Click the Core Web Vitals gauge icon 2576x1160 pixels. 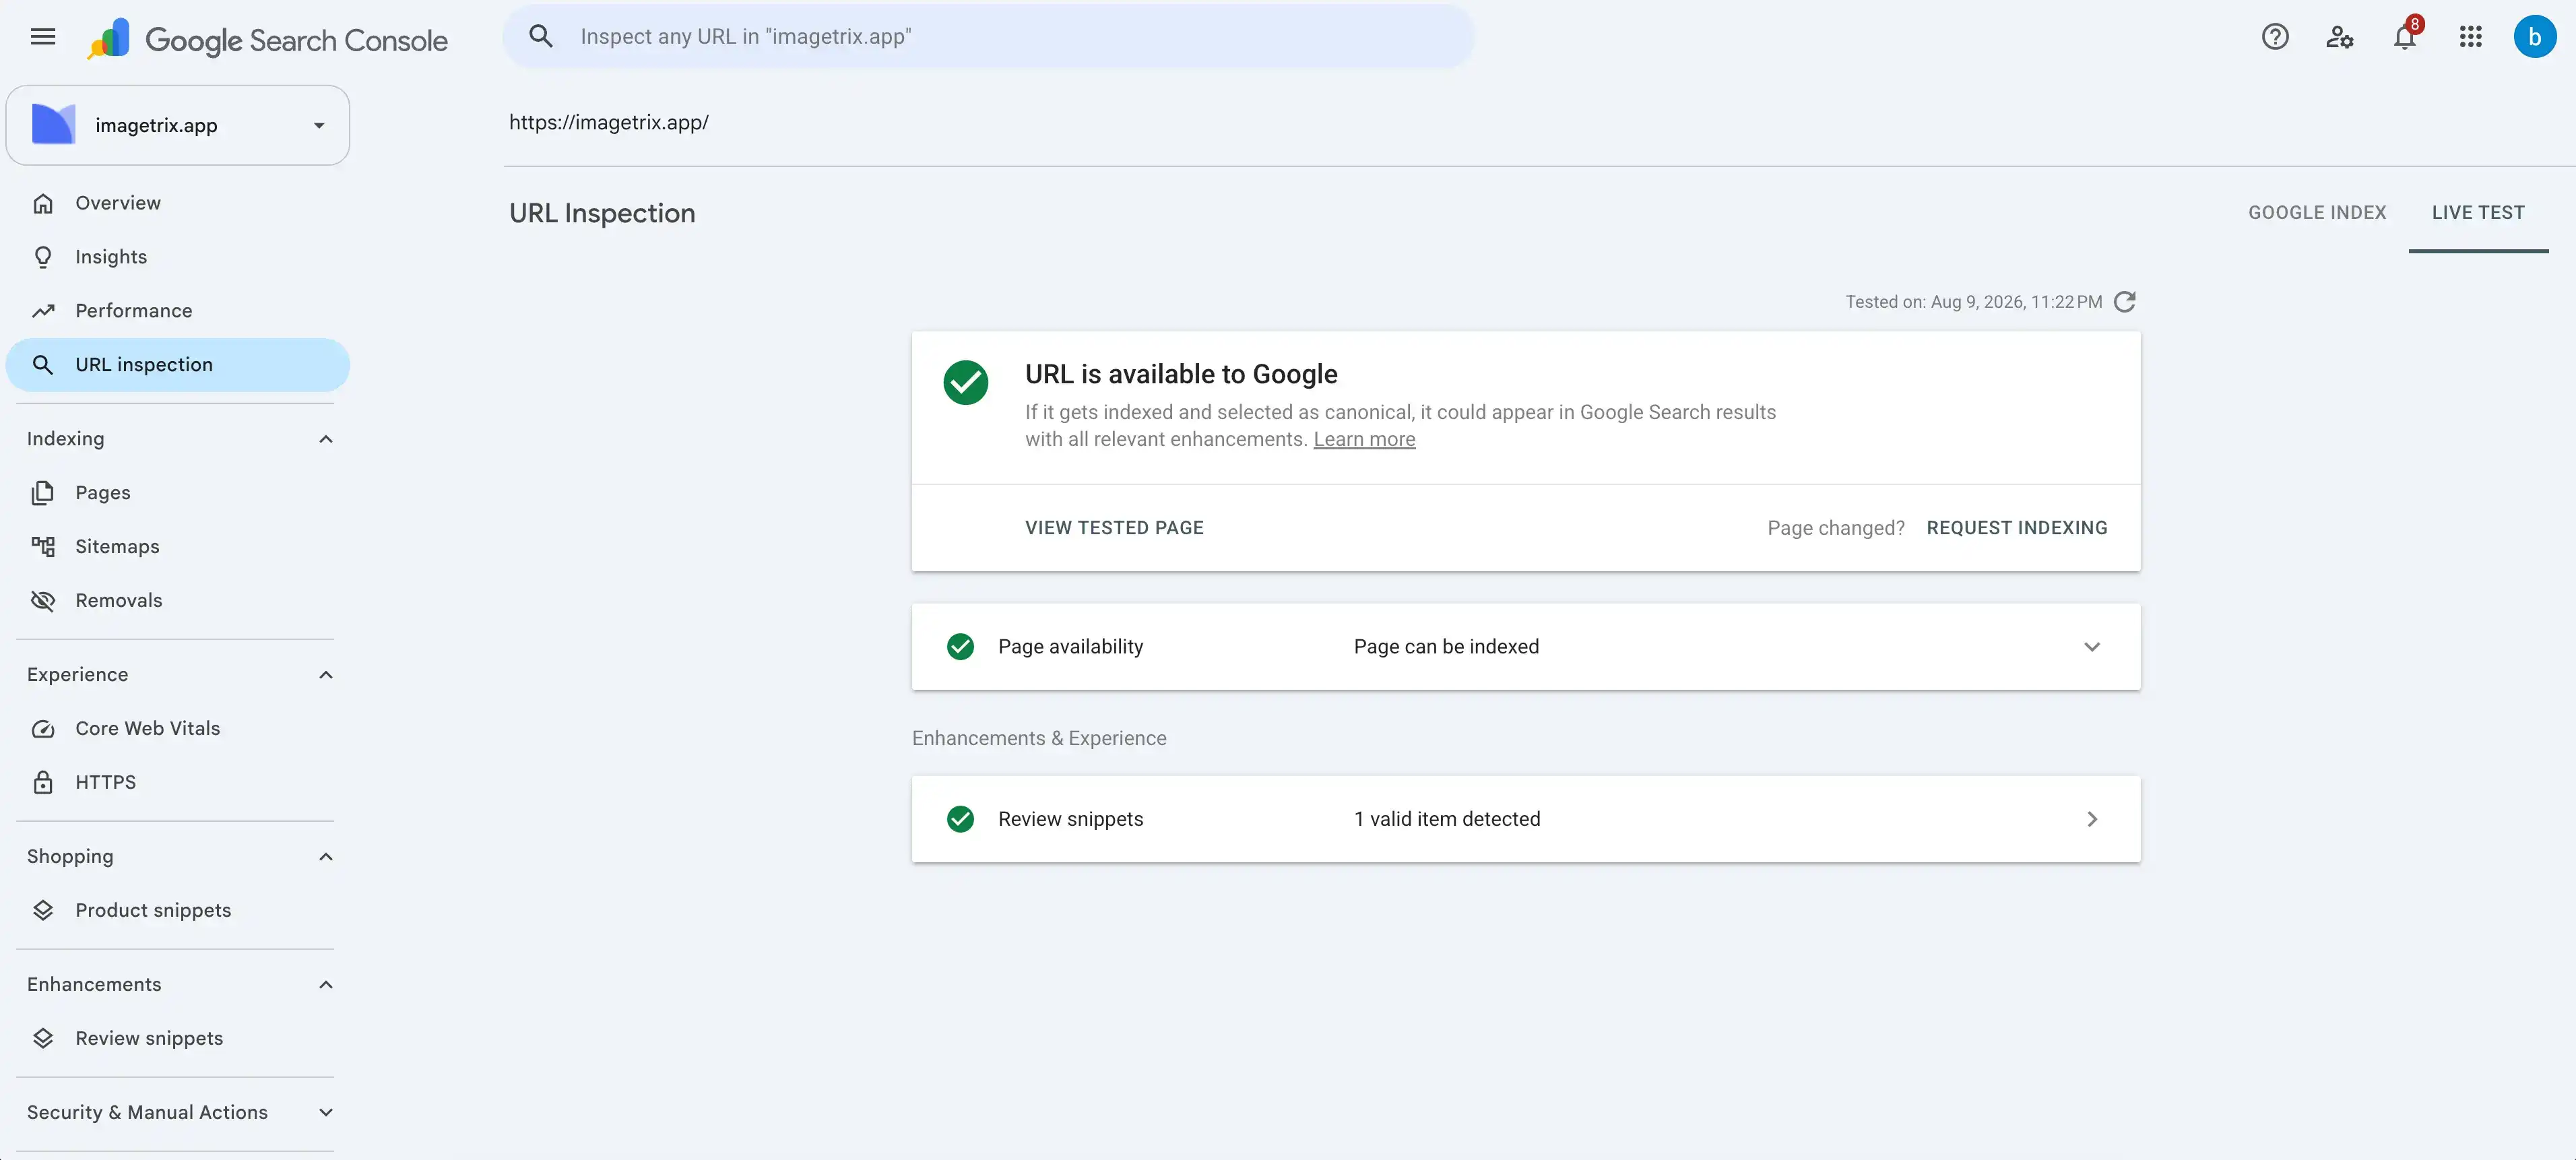[x=43, y=729]
